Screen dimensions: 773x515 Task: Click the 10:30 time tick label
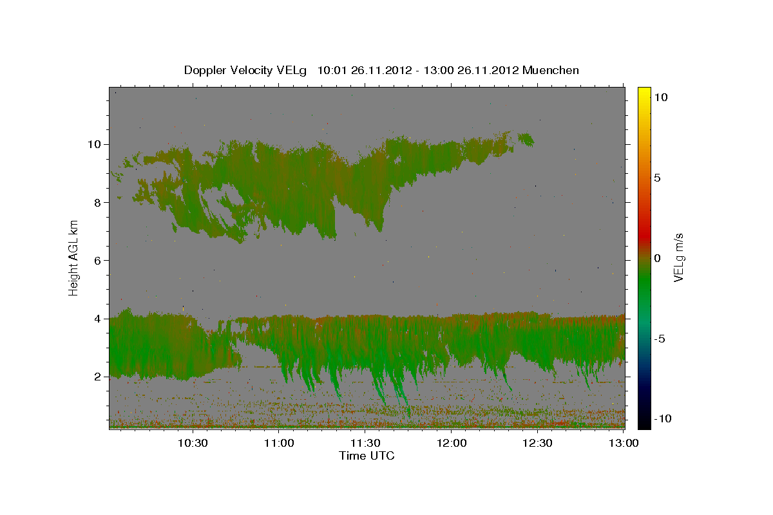pos(192,444)
